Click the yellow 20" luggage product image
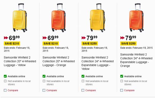 tap(20, 18)
